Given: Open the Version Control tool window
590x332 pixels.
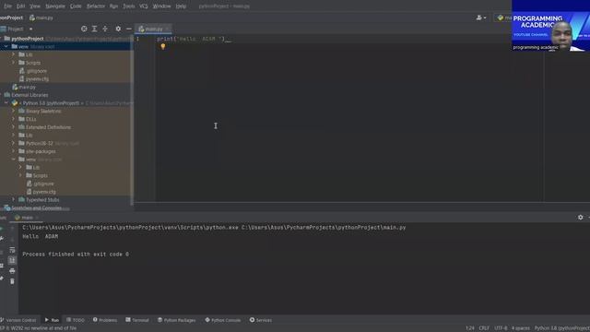Looking at the screenshot, I should click(18, 320).
